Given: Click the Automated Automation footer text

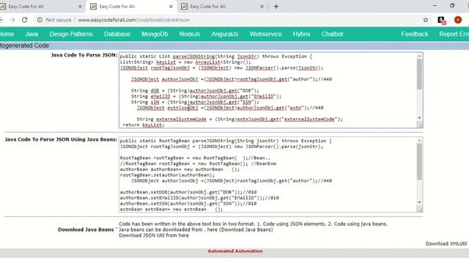Looking at the screenshot, I should tap(235, 251).
